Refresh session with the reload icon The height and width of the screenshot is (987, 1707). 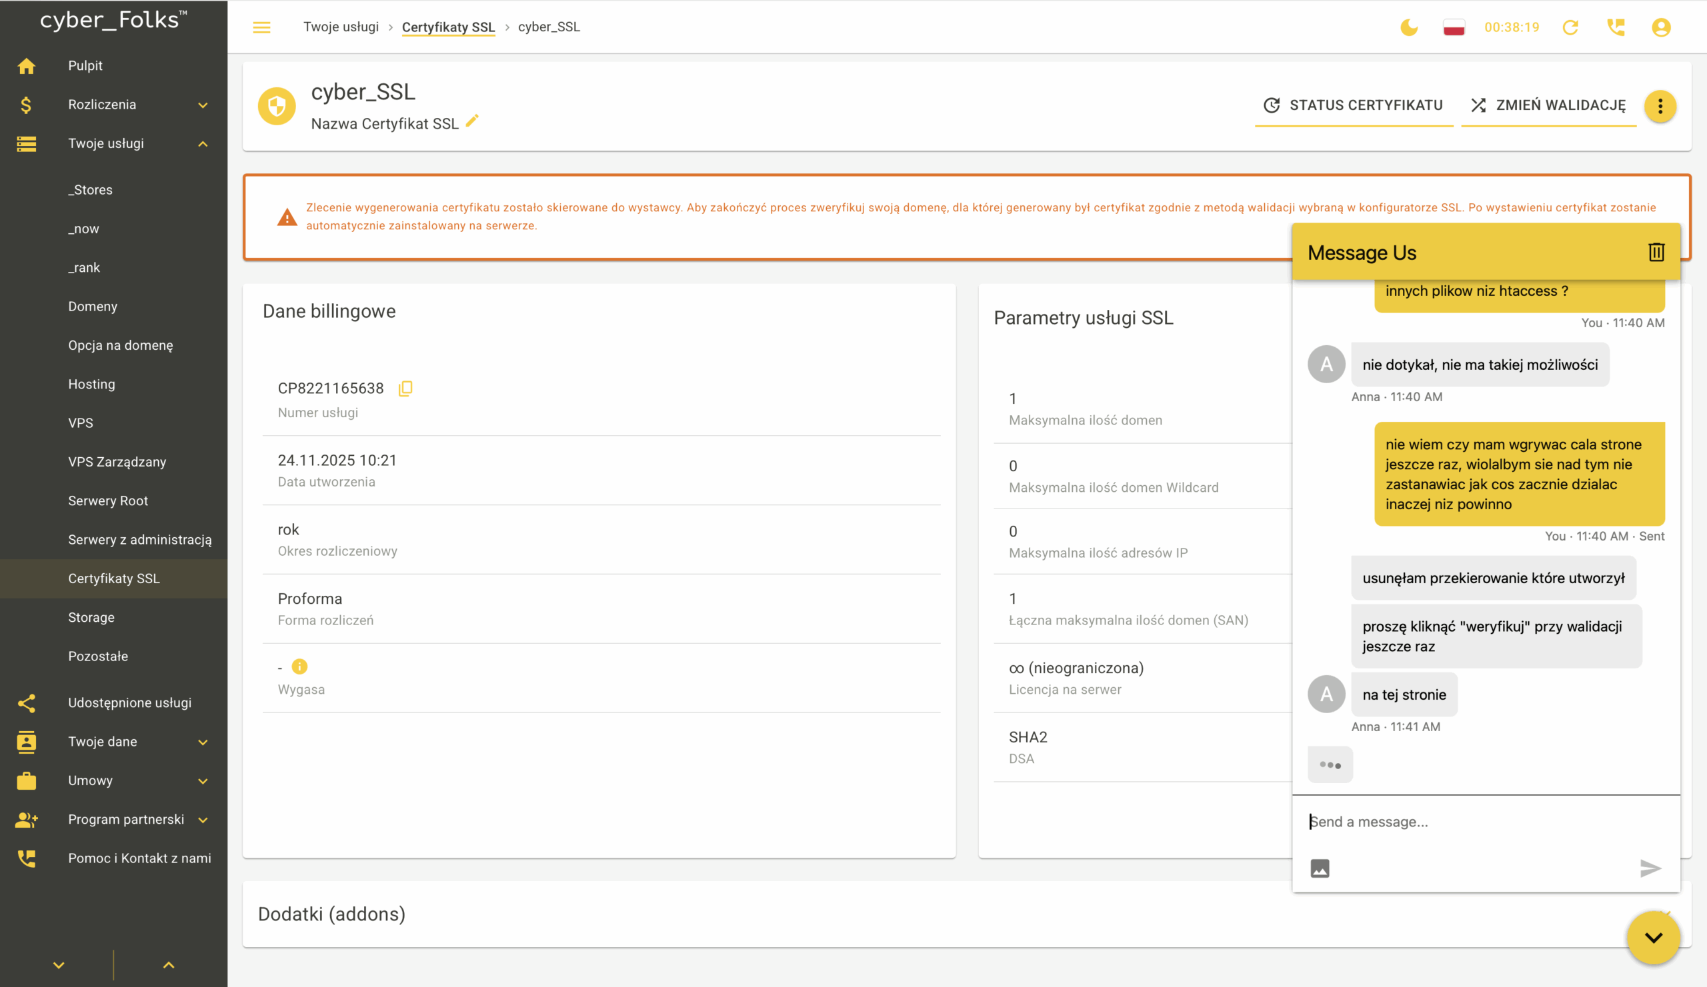1570,27
